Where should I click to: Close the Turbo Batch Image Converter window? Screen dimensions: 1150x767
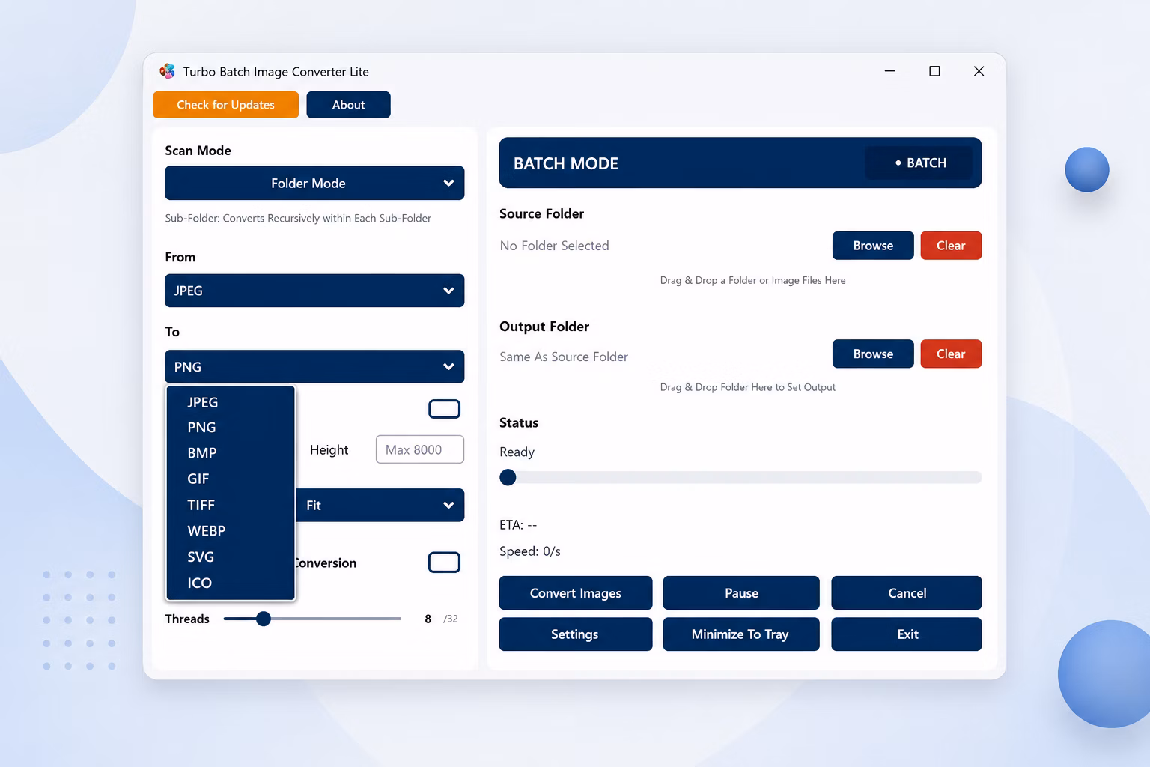click(x=979, y=71)
